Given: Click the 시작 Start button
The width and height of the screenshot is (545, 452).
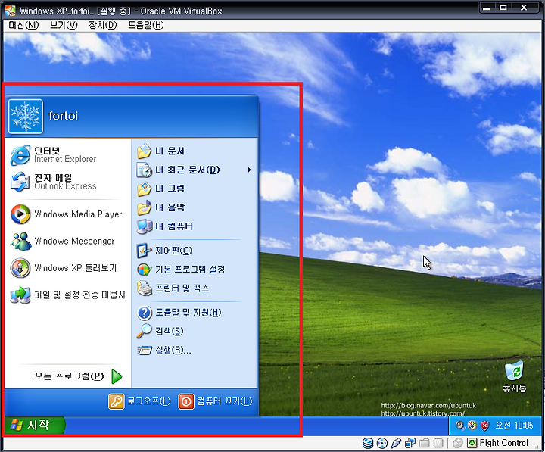Looking at the screenshot, I should (34, 425).
